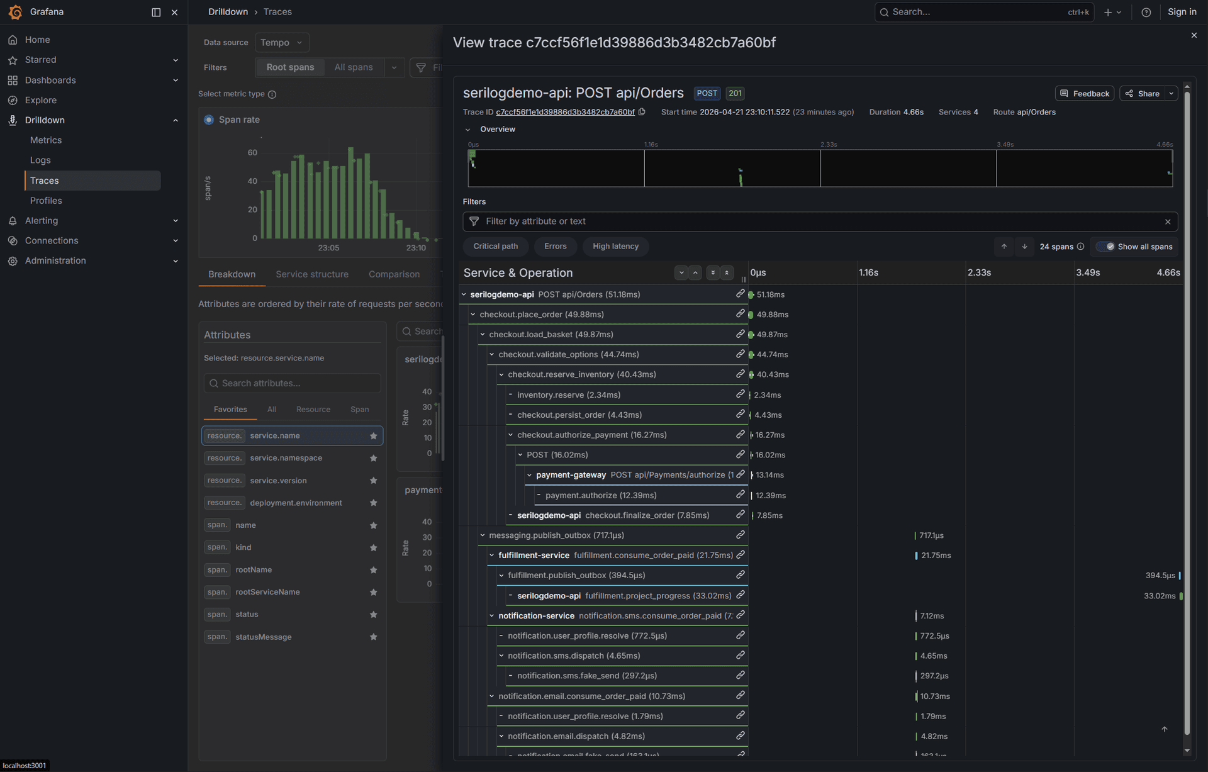Viewport: 1208px width, 772px height.
Task: Collapse the checkout.reserve_inventory span
Action: point(501,374)
